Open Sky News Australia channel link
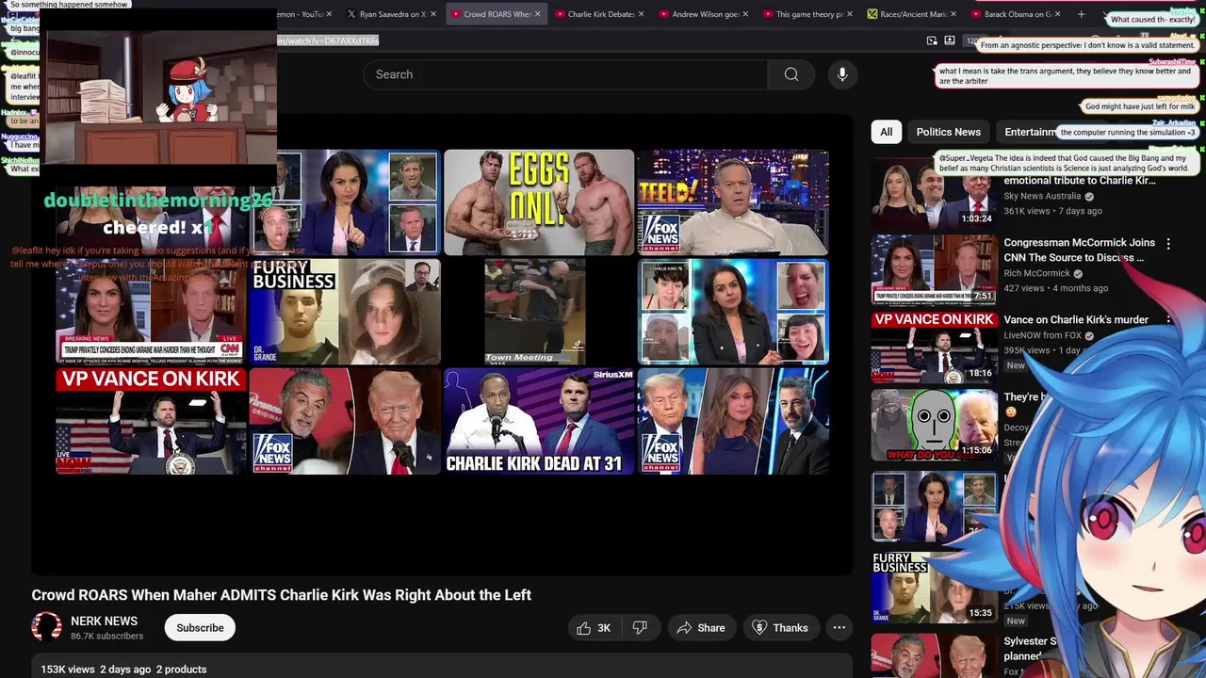 click(x=1042, y=196)
